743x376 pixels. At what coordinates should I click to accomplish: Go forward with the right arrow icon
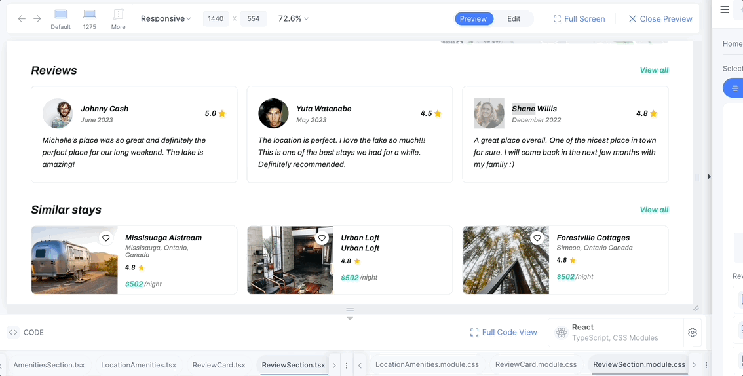[37, 18]
